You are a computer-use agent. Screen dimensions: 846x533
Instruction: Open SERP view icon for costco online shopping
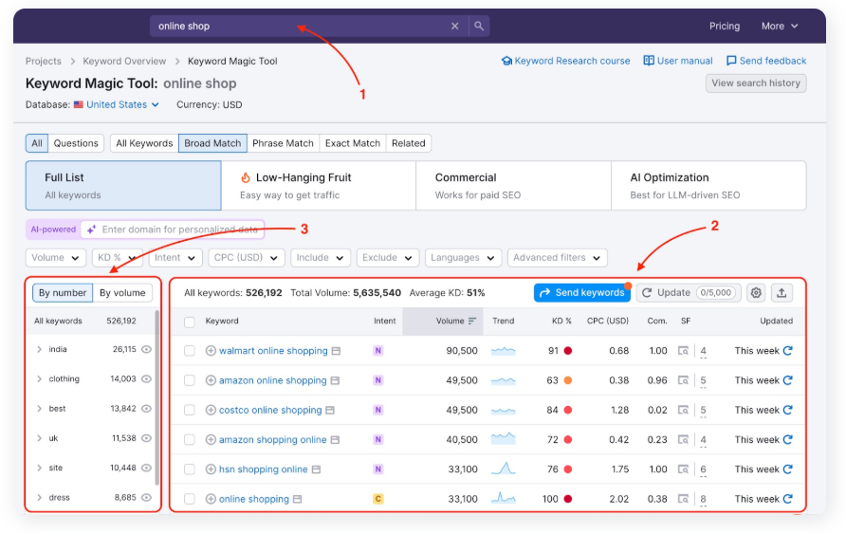[683, 411]
